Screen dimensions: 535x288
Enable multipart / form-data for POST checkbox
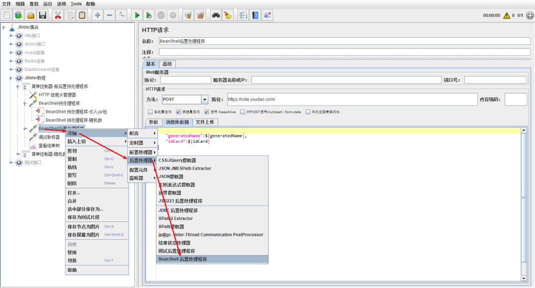point(243,112)
